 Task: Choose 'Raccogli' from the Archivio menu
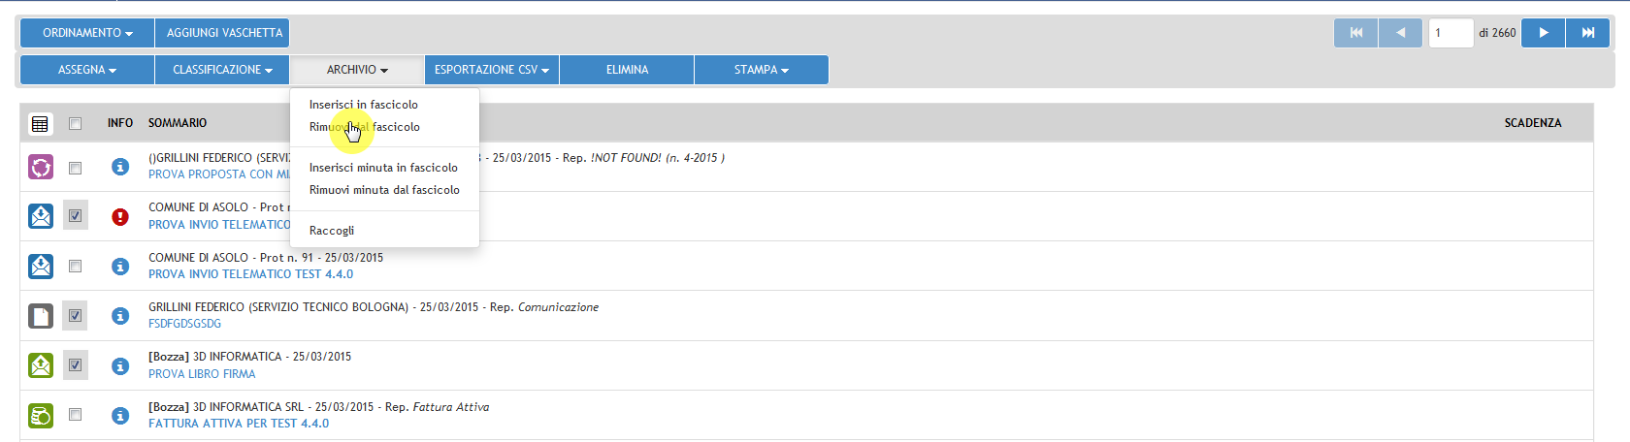pyautogui.click(x=332, y=231)
